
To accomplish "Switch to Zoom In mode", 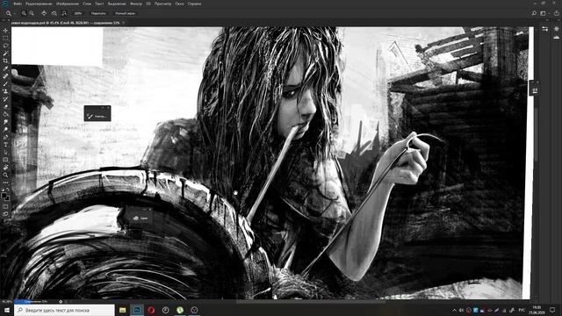I will point(24,13).
